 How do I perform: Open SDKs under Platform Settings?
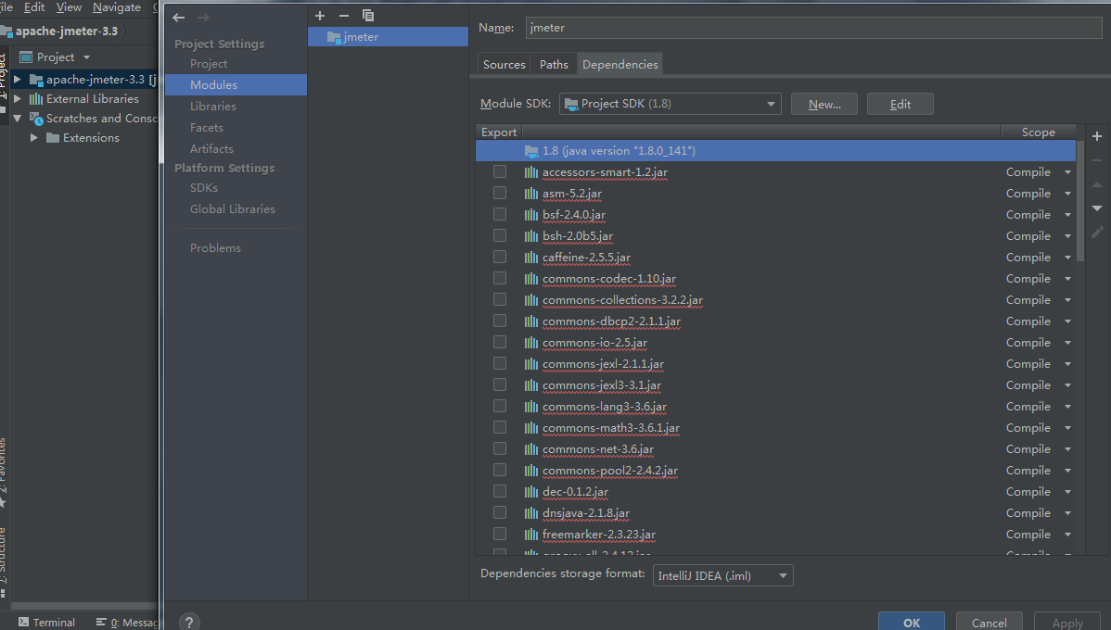click(x=204, y=187)
